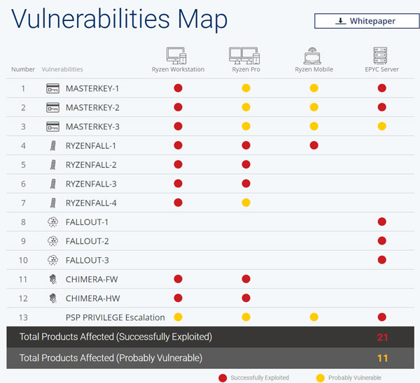Click the RYZENFALL-4 tower icon

[52, 203]
